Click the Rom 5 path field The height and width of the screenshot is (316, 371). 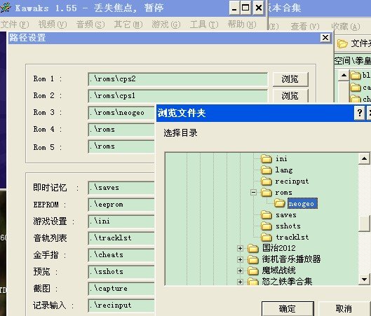pyautogui.click(x=121, y=146)
